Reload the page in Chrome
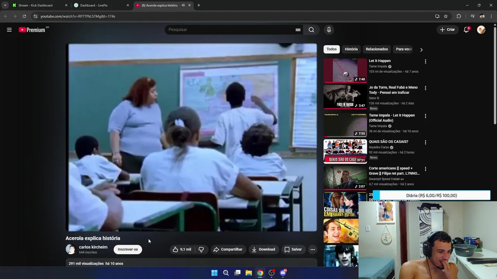Viewport: 497px width, 279px height. click(24, 16)
